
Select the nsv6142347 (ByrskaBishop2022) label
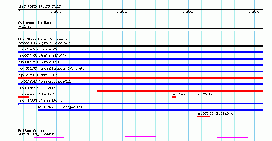[45, 81]
